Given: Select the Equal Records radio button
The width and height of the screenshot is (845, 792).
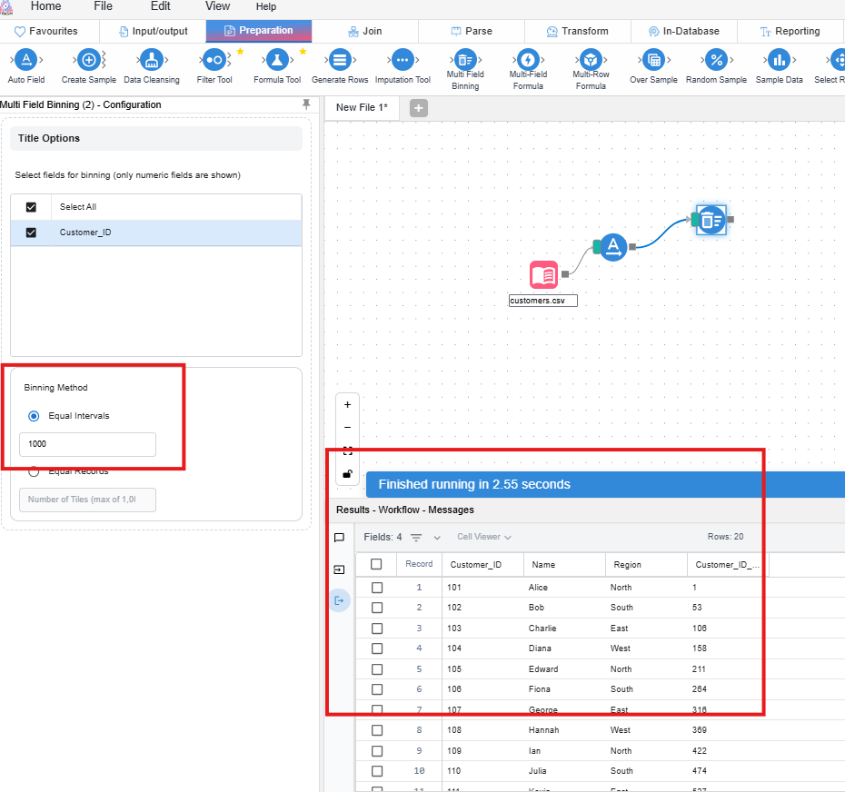Looking at the screenshot, I should tap(35, 471).
